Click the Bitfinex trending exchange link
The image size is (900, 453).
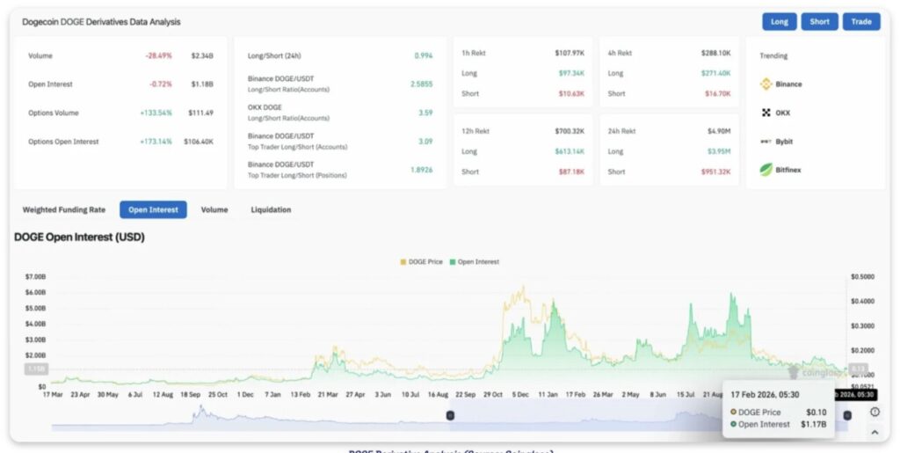tap(788, 170)
